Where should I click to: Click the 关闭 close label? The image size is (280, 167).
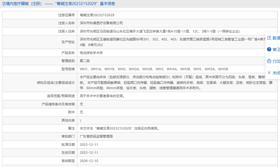[276, 73]
